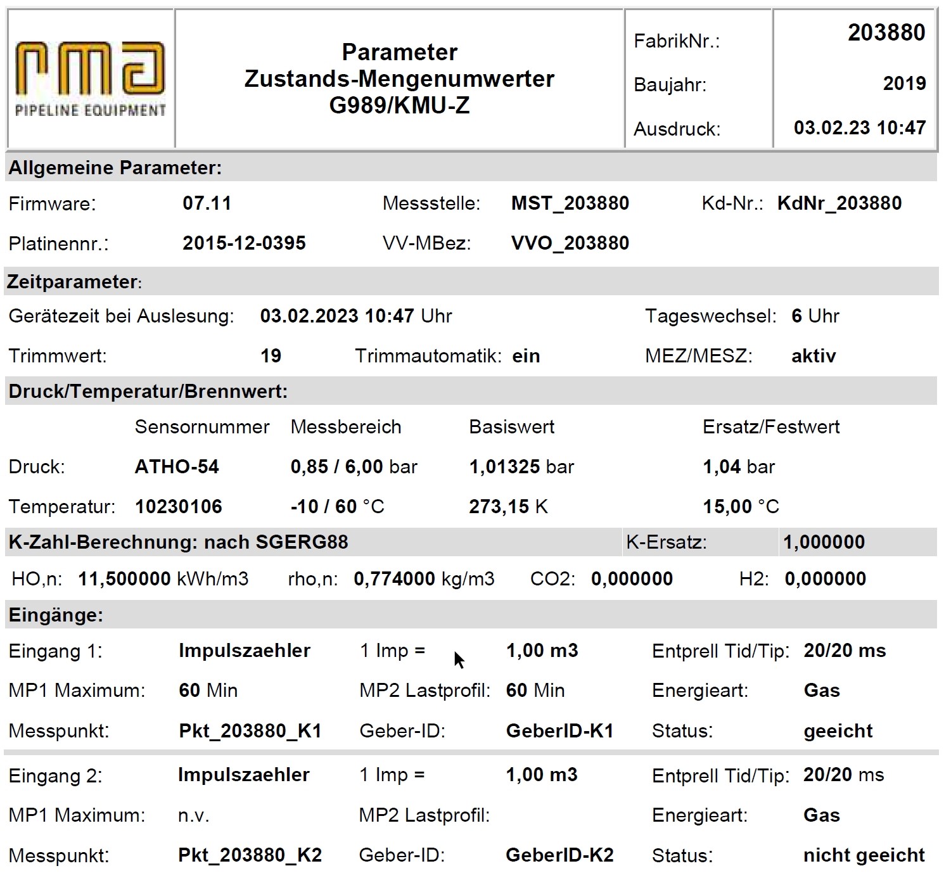Click Eingang 2 pulse value 1,00 m3
951x873 pixels.
(542, 775)
